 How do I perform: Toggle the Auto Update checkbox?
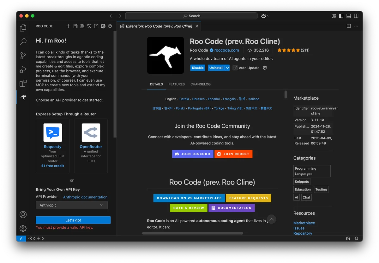click(235, 68)
